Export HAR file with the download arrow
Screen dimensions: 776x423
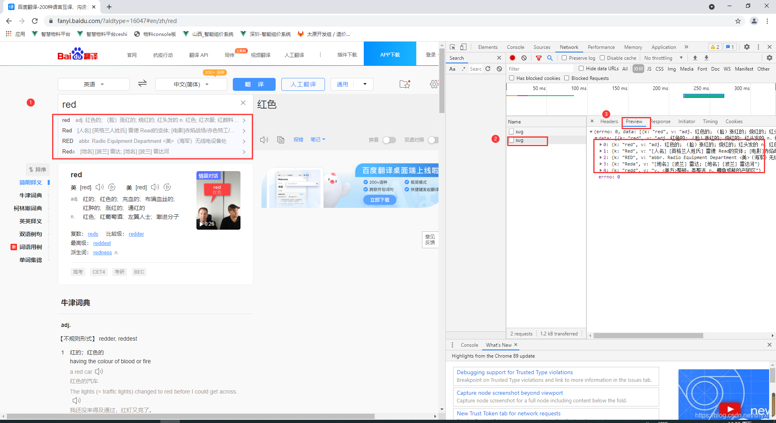click(706, 58)
